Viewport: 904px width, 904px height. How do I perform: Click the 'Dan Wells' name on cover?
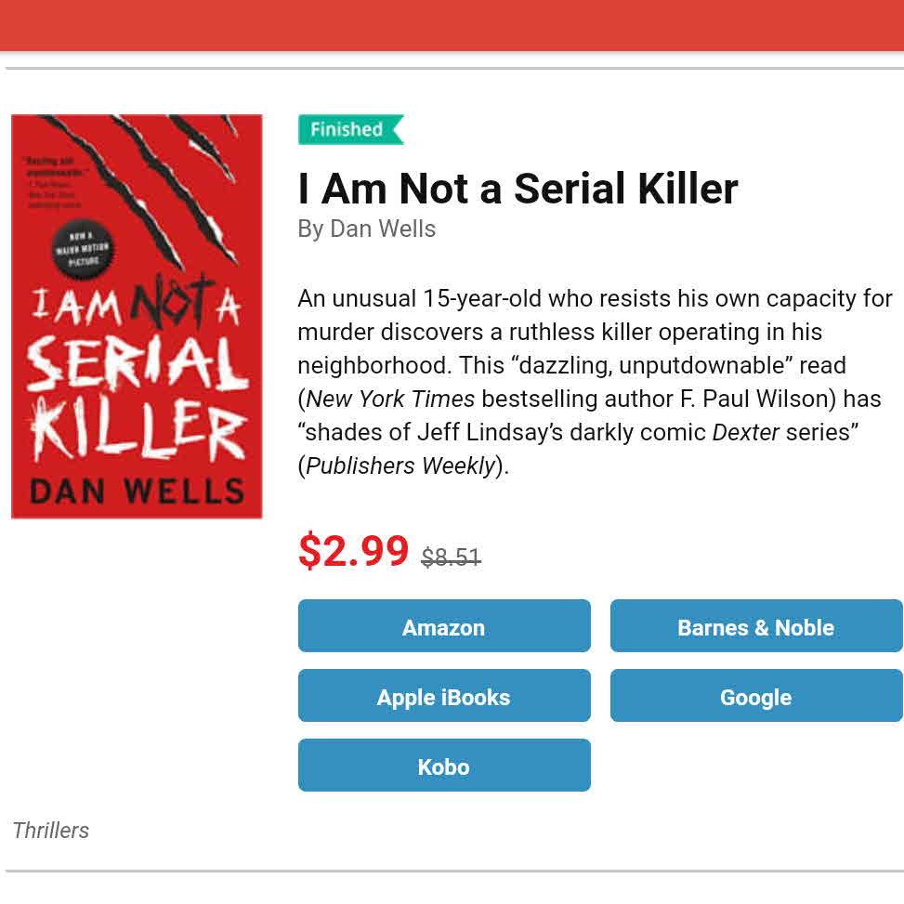[137, 490]
